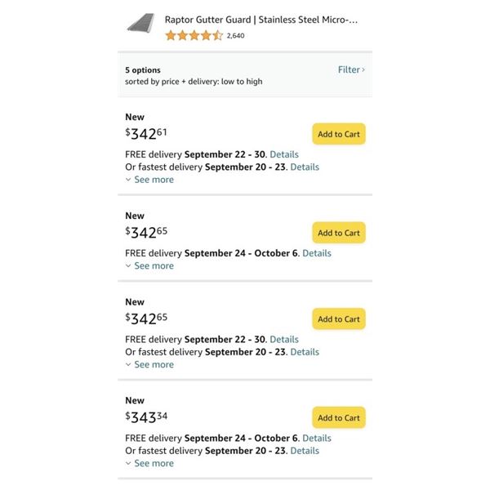
Task: Open the Raptor Gutter Guard product title
Action: [261, 19]
